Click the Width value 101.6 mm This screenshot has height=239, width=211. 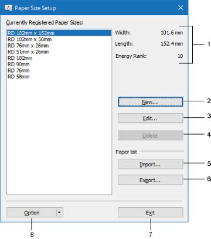(172, 33)
